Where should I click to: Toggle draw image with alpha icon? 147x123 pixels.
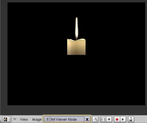pyautogui.click(x=103, y=119)
